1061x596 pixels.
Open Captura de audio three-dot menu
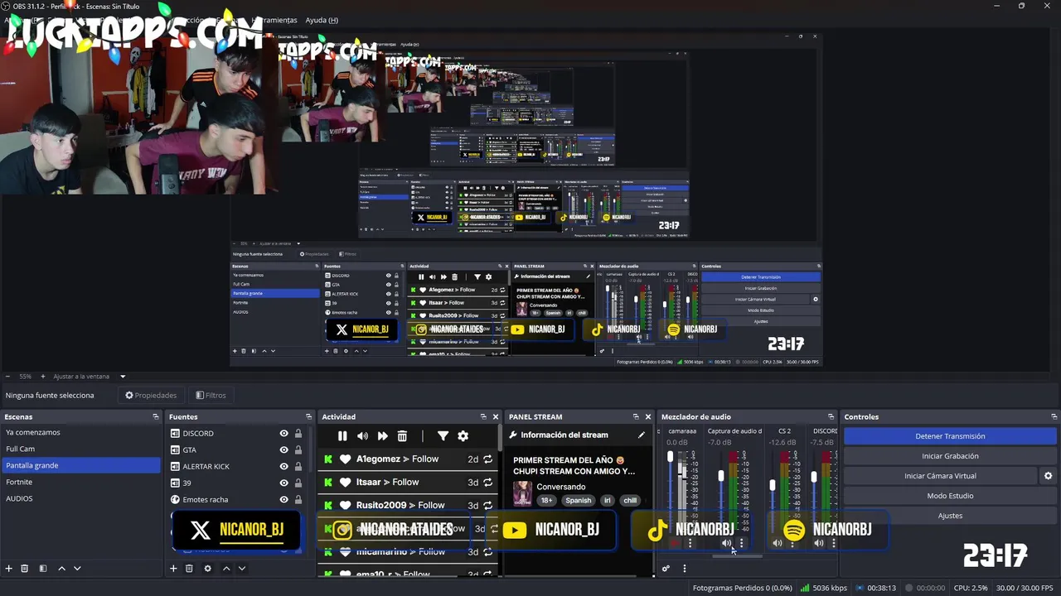tap(741, 543)
